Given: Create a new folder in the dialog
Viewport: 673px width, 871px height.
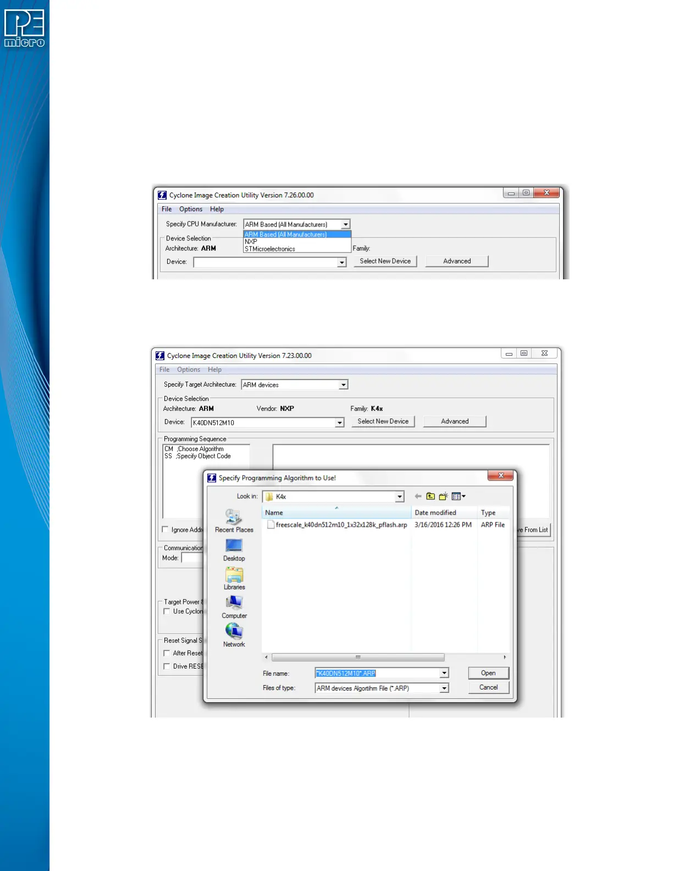Looking at the screenshot, I should coord(443,497).
